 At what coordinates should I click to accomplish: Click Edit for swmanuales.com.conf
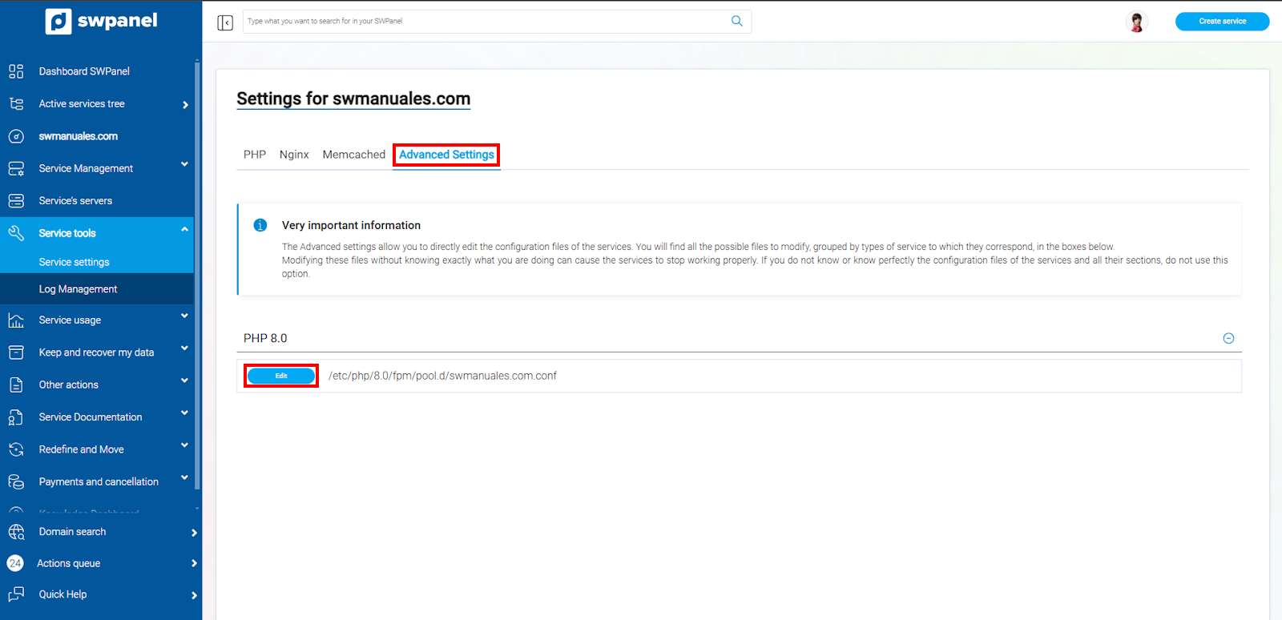[x=281, y=376]
